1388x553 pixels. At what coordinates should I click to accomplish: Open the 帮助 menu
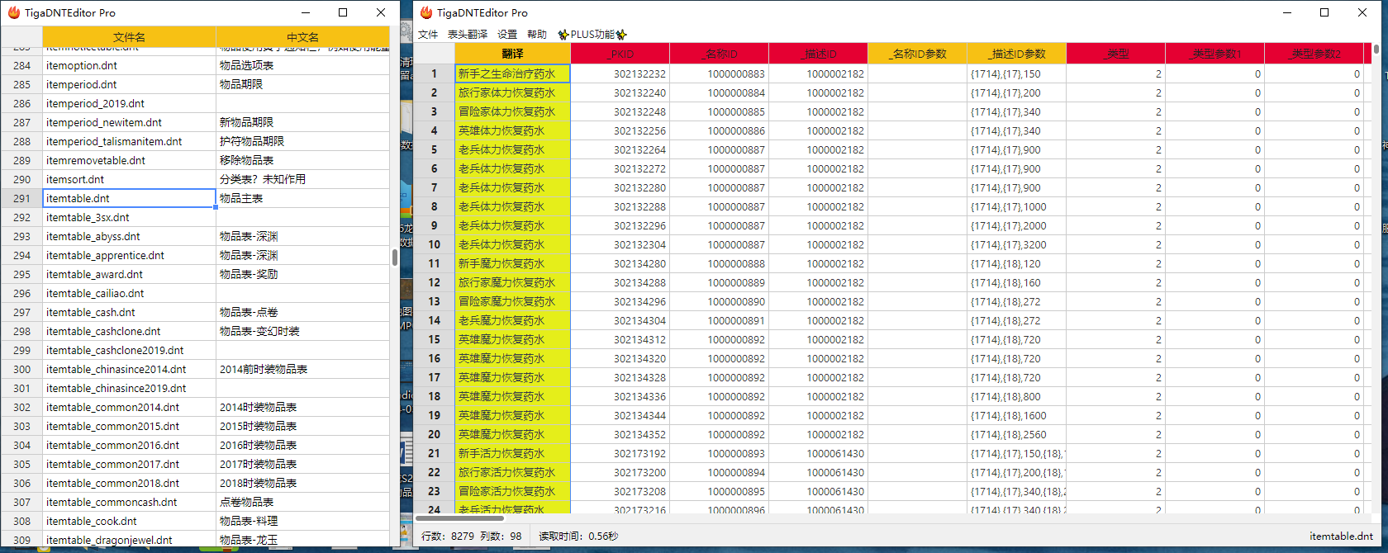(537, 34)
